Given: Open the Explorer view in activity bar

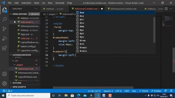Looking at the screenshot, I should pyautogui.click(x=4, y=10).
